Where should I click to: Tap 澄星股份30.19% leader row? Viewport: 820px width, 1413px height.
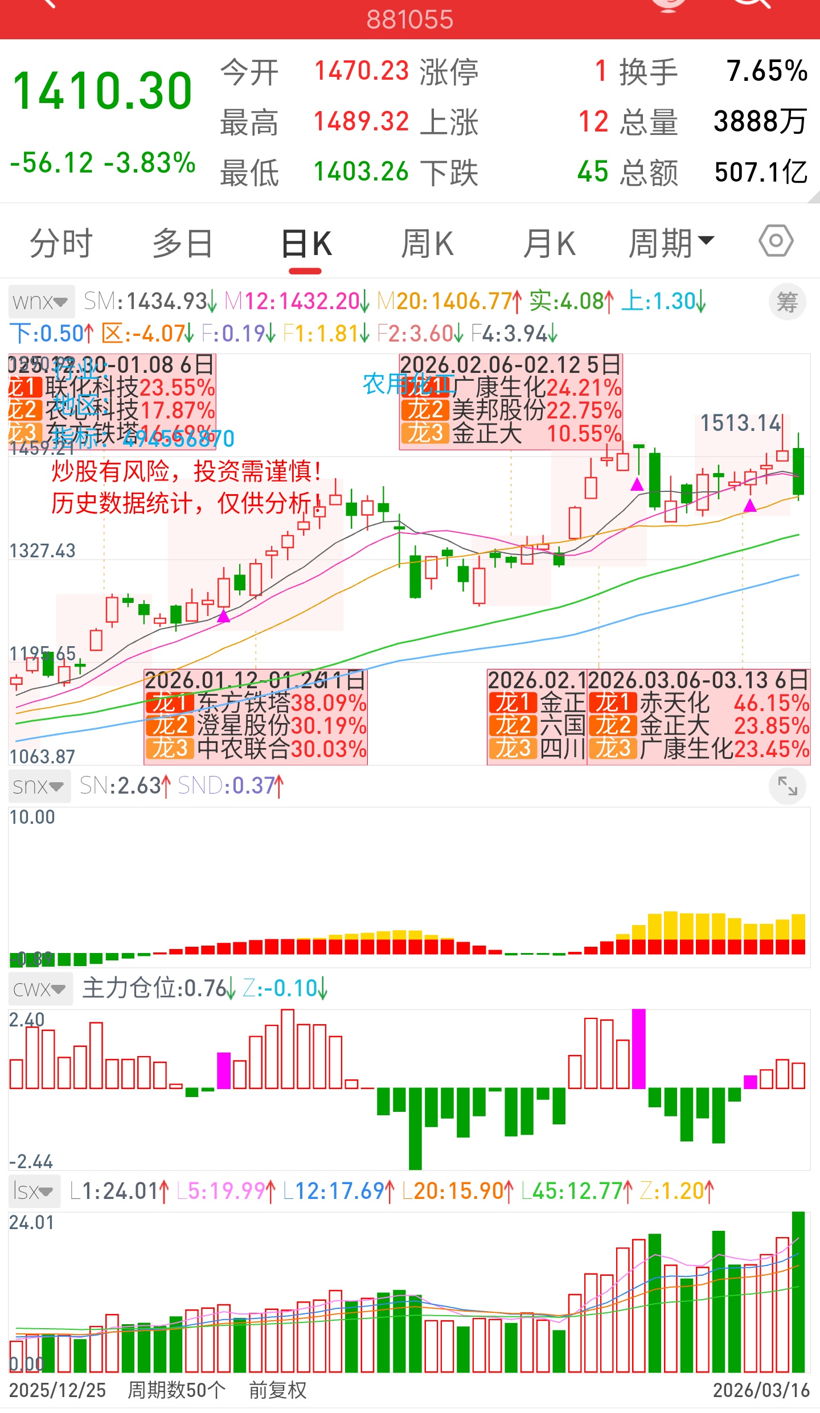(x=256, y=726)
